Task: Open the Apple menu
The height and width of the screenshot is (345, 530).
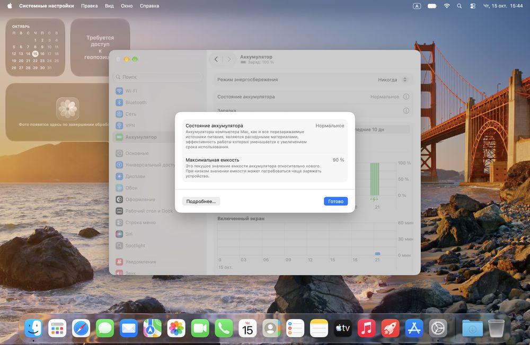Action: click(10, 6)
